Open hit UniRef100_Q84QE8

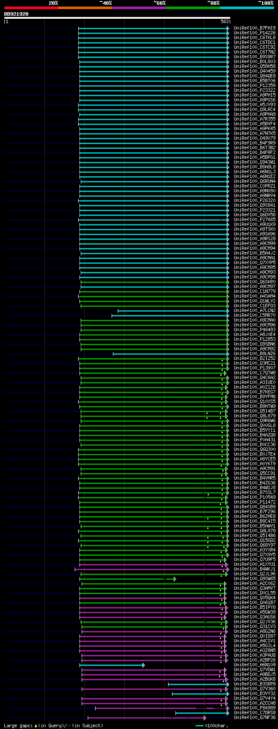point(255,76)
